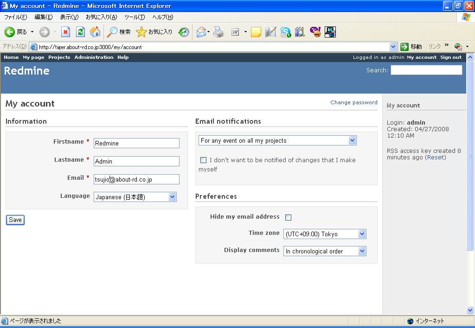The width and height of the screenshot is (475, 328).
Task: Open the 表示(V) menu
Action: [x=69, y=17]
